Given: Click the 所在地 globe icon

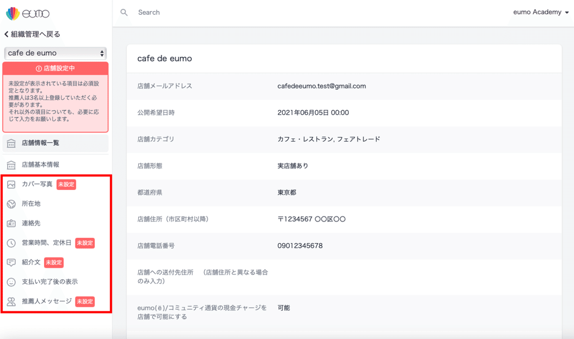Looking at the screenshot, I should (x=11, y=204).
